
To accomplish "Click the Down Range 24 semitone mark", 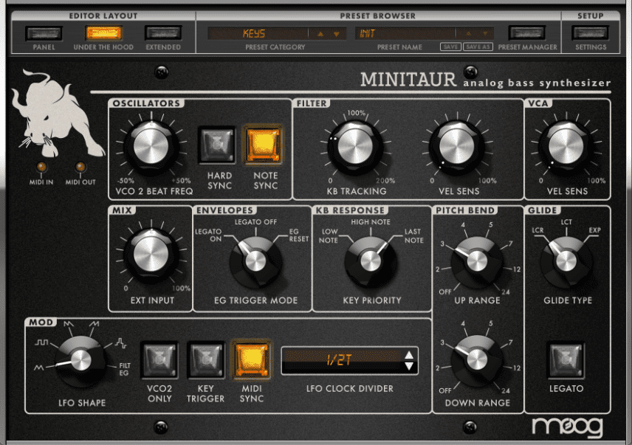I will coord(506,390).
